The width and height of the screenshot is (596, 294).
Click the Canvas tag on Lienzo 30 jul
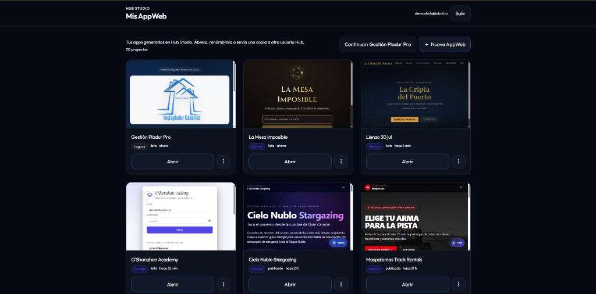374,146
